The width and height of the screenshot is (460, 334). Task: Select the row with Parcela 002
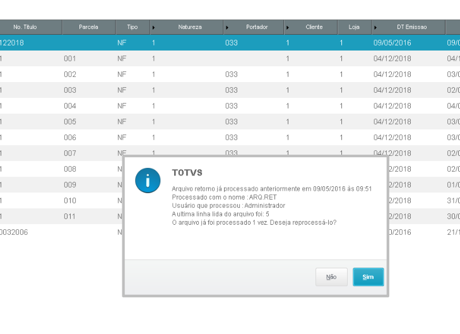pyautogui.click(x=230, y=75)
